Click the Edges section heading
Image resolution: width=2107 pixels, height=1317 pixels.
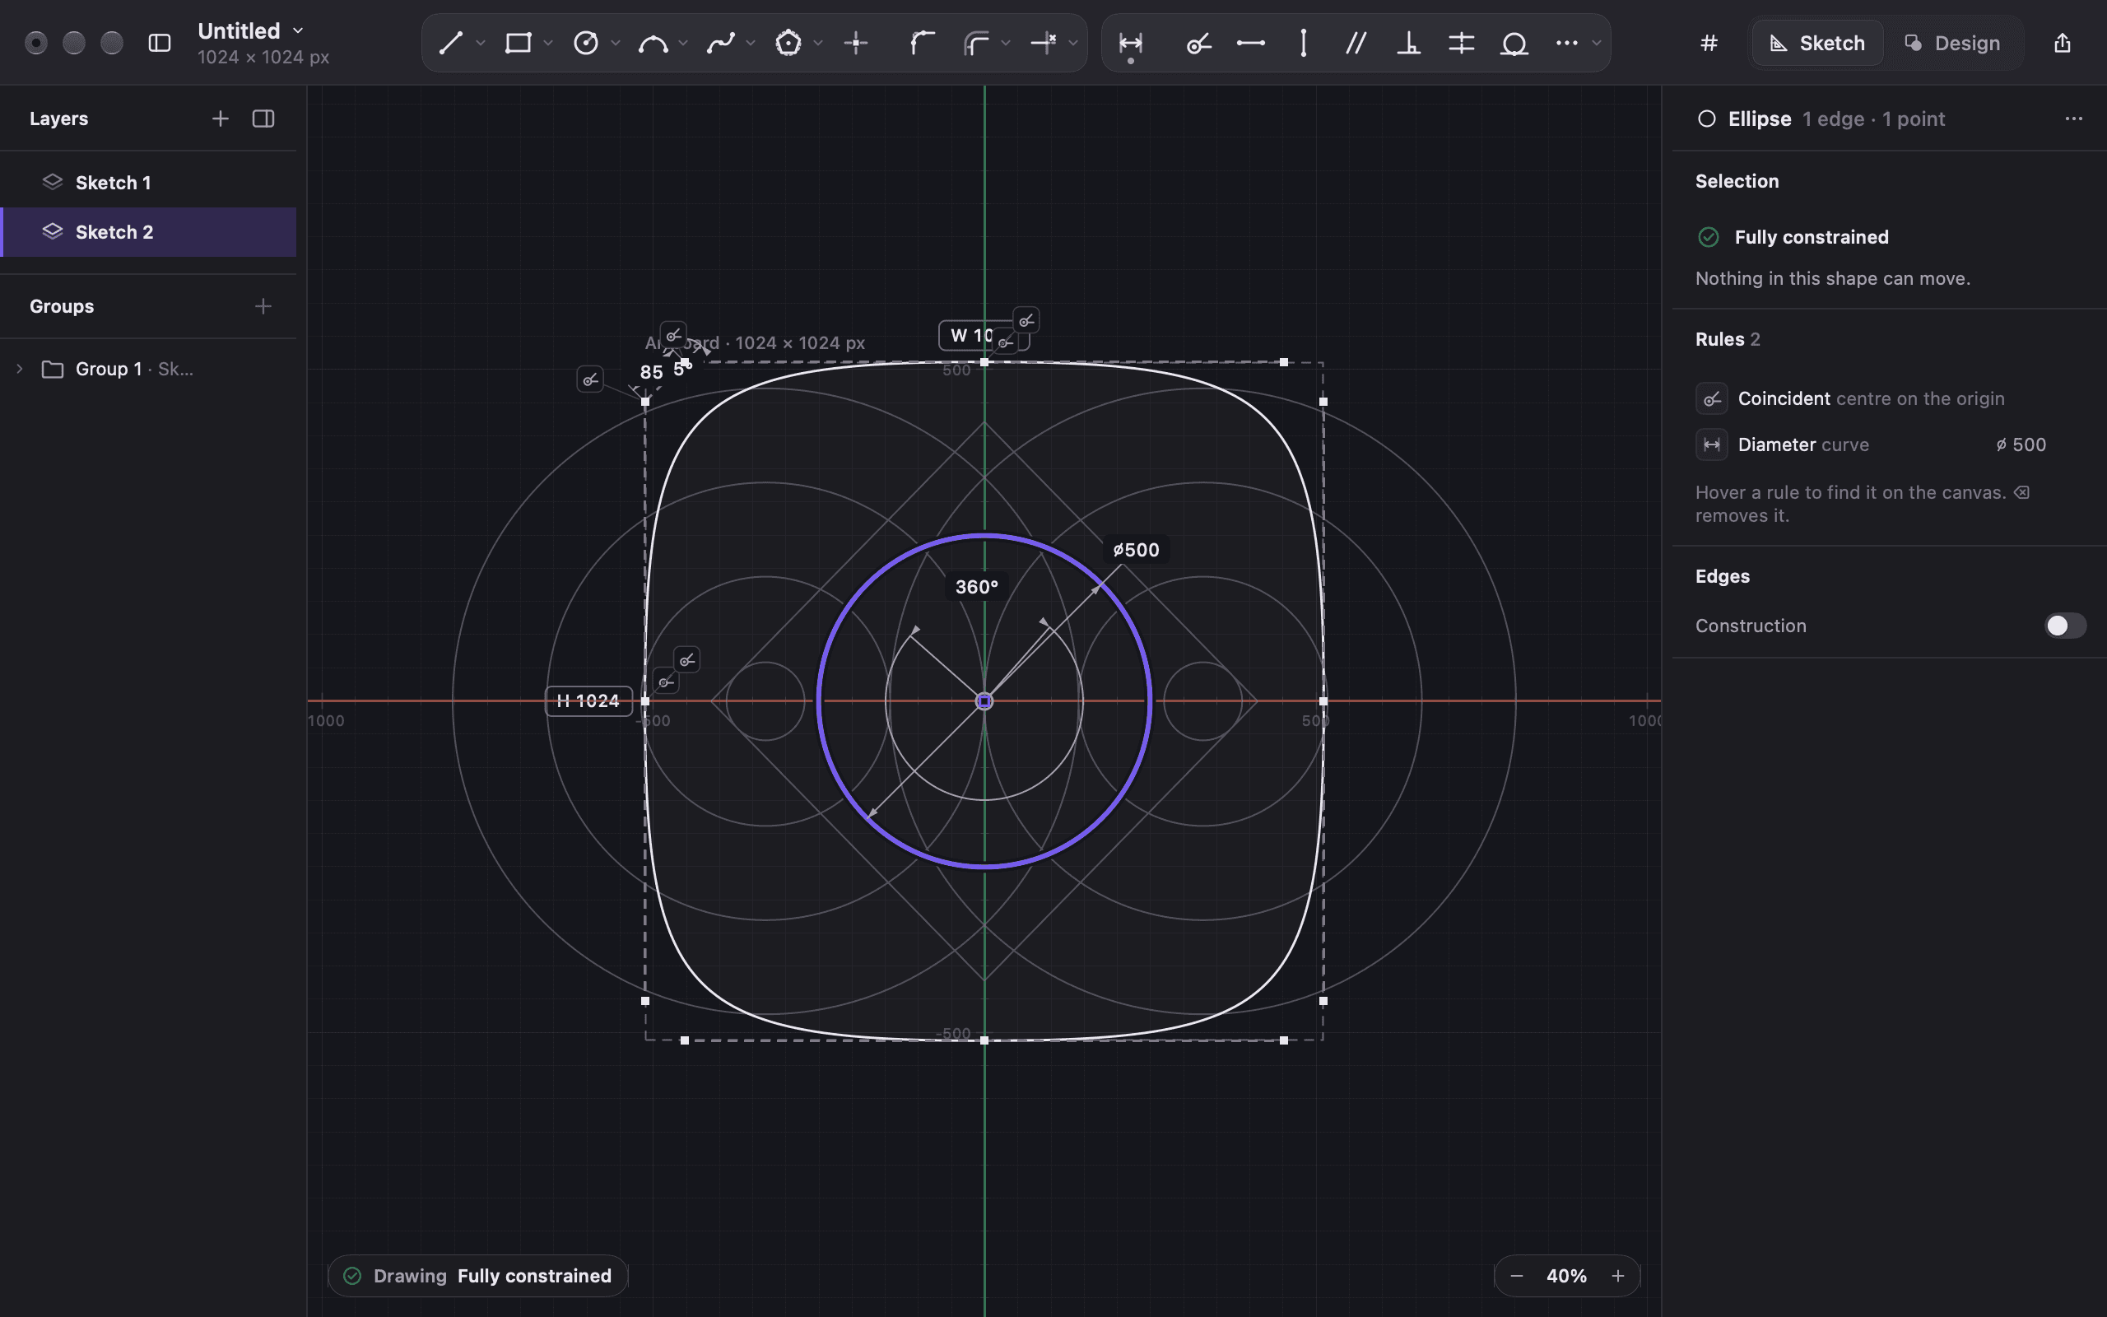(x=1722, y=575)
